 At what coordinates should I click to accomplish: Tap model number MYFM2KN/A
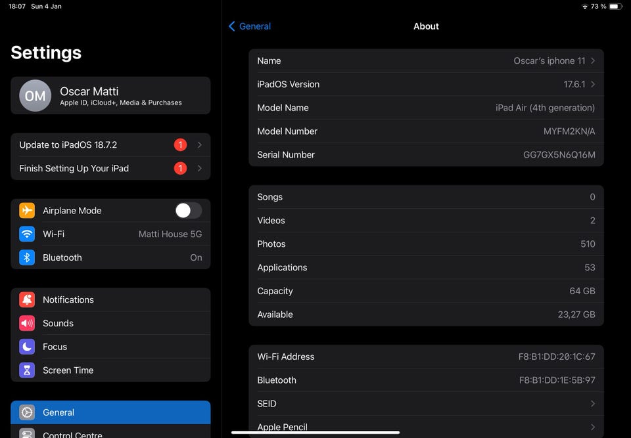[569, 131]
